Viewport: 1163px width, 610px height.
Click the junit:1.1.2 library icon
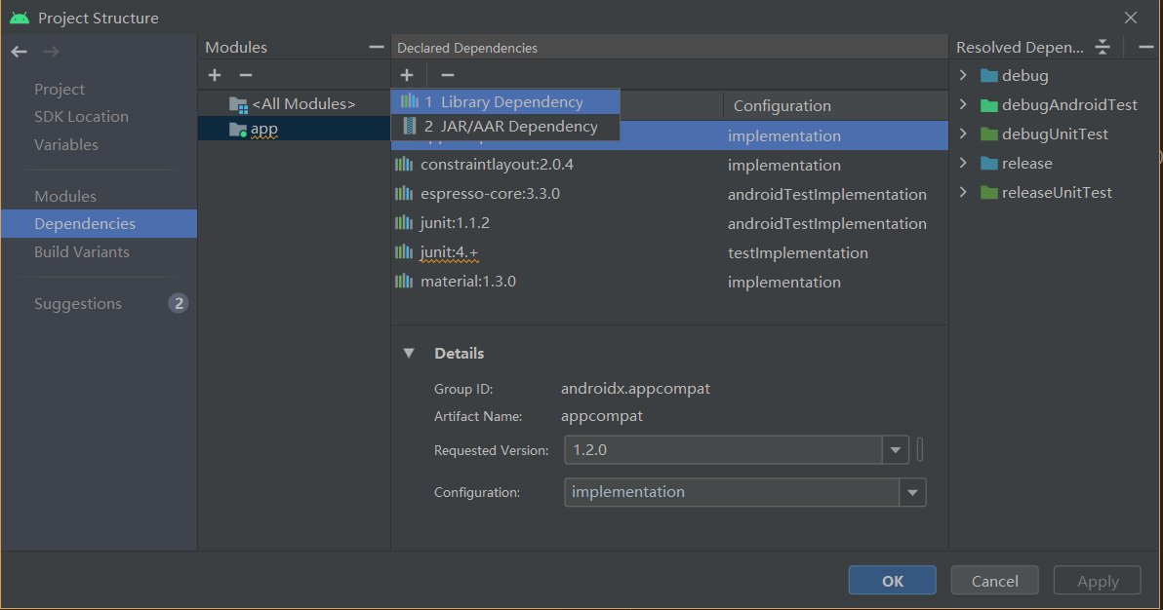click(x=404, y=222)
